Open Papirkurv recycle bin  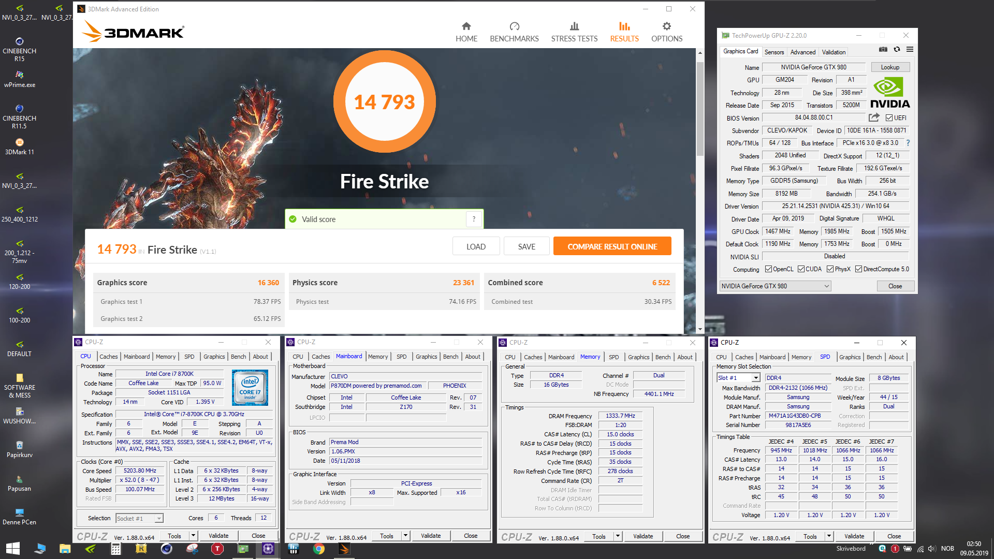[20, 450]
